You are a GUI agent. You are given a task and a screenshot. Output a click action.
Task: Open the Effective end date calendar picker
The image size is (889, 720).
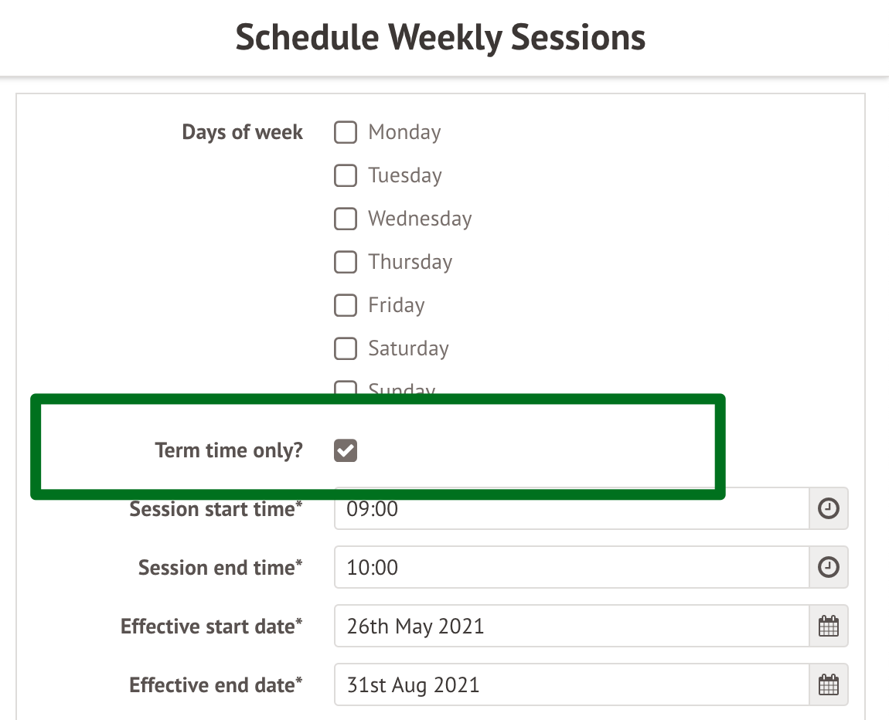tap(828, 685)
